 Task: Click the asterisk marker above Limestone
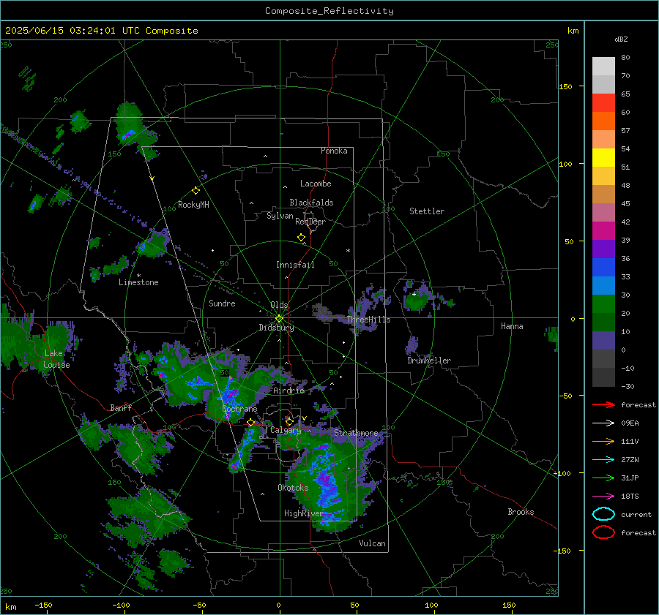[x=138, y=276]
